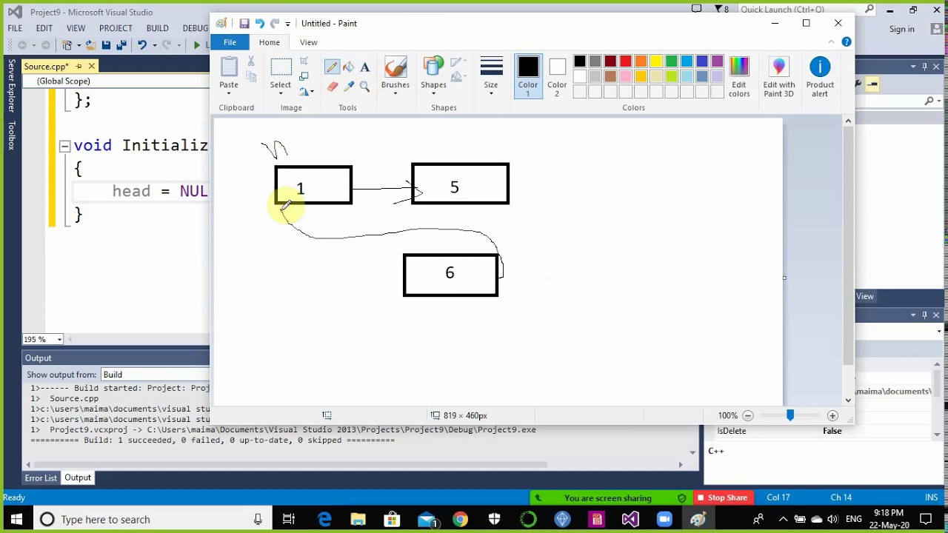
Task: Close the Source.cpp tab
Action: coord(91,67)
